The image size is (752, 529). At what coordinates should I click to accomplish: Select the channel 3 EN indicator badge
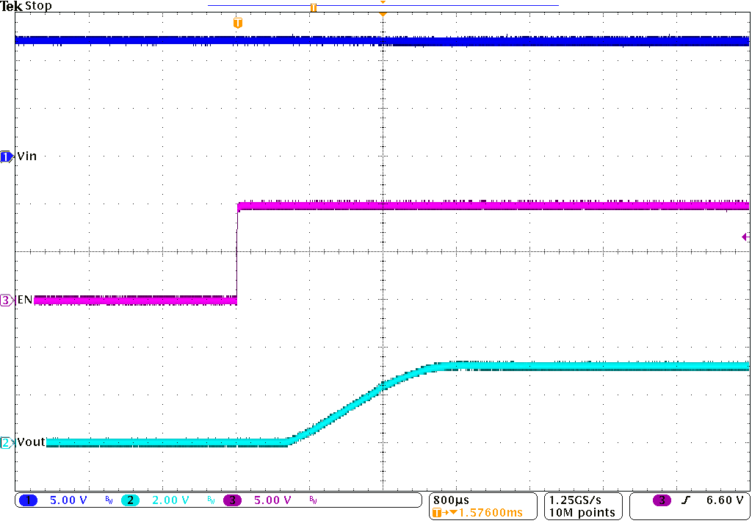(6, 300)
